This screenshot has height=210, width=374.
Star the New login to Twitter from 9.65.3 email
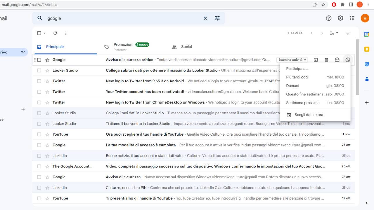47,81
